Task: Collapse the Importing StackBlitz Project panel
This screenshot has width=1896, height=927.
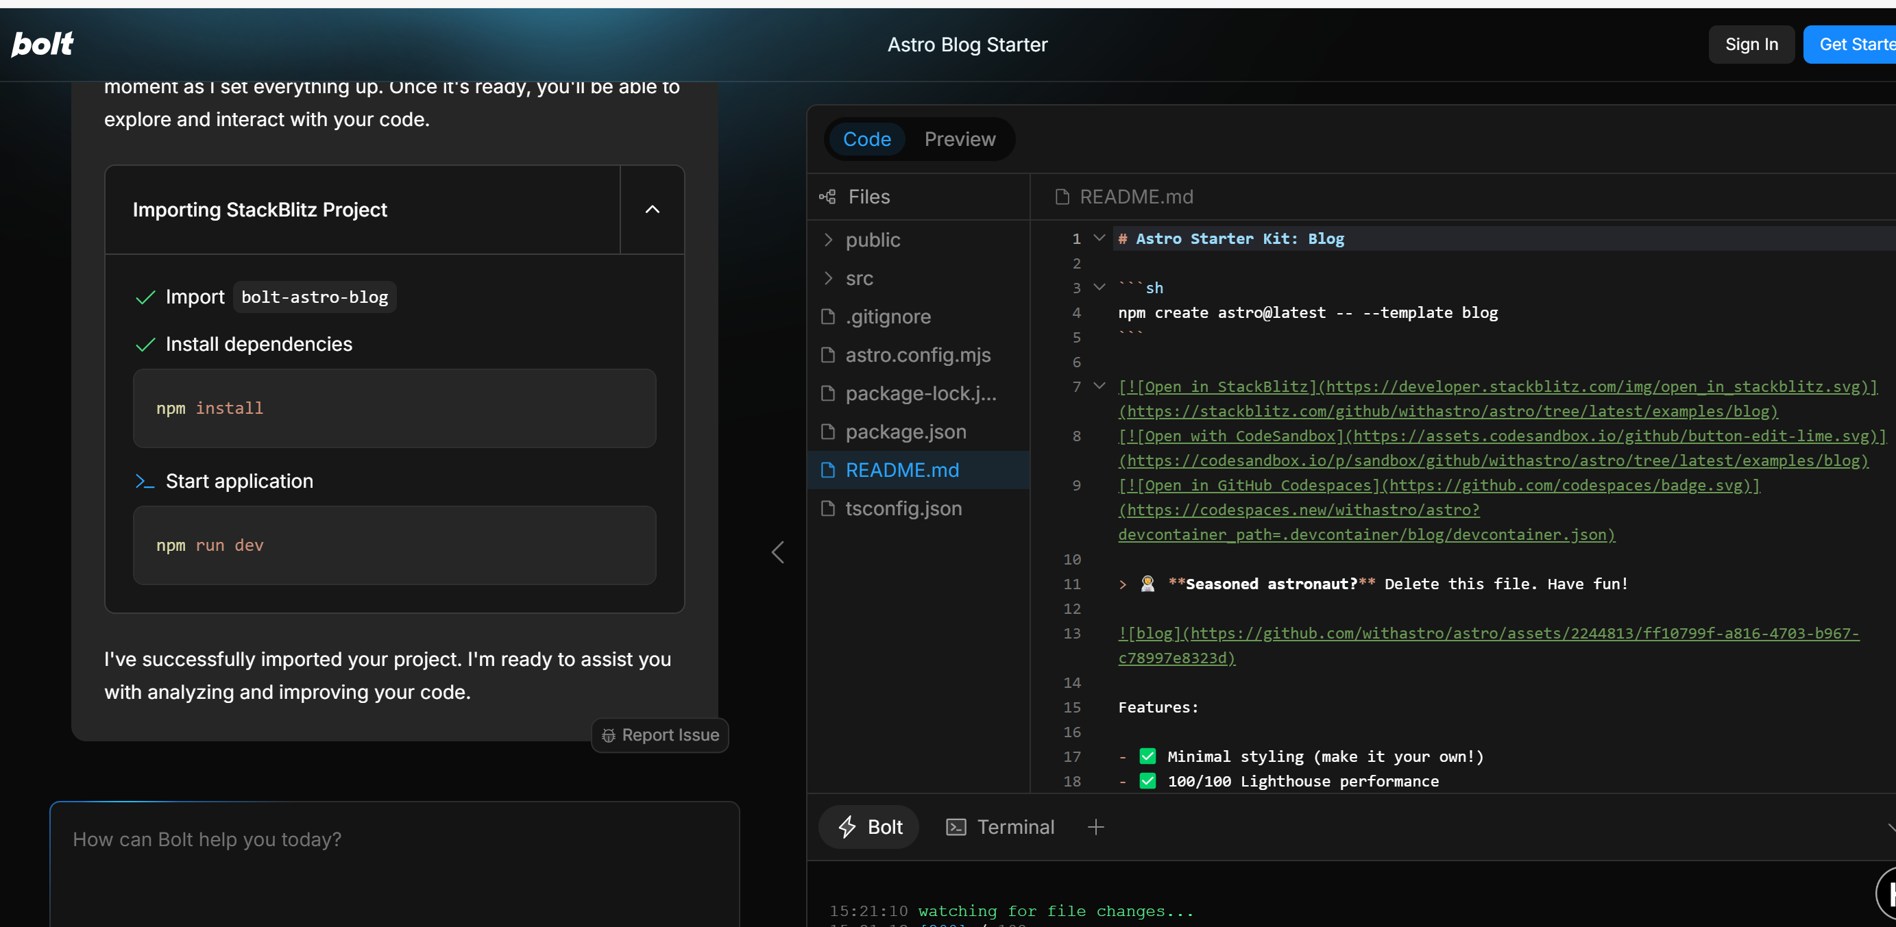Action: [x=652, y=210]
